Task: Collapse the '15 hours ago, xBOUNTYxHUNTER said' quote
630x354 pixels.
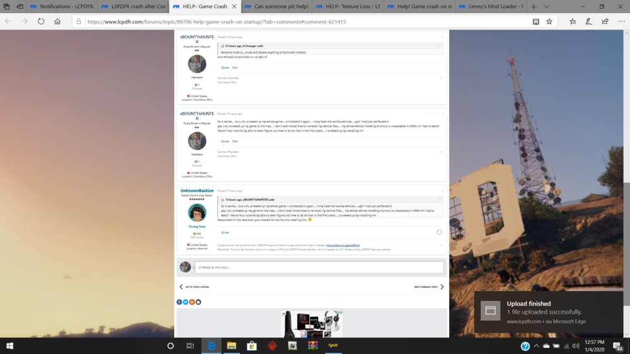Action: pos(222,200)
